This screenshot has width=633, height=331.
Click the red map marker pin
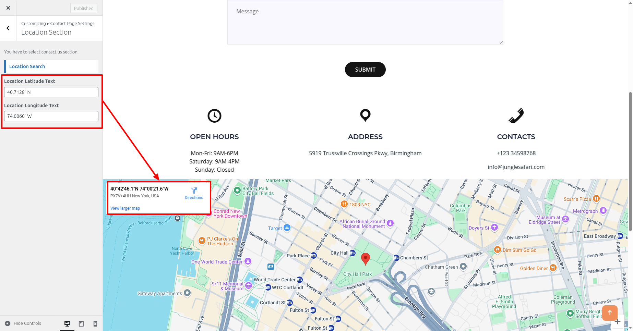366,259
